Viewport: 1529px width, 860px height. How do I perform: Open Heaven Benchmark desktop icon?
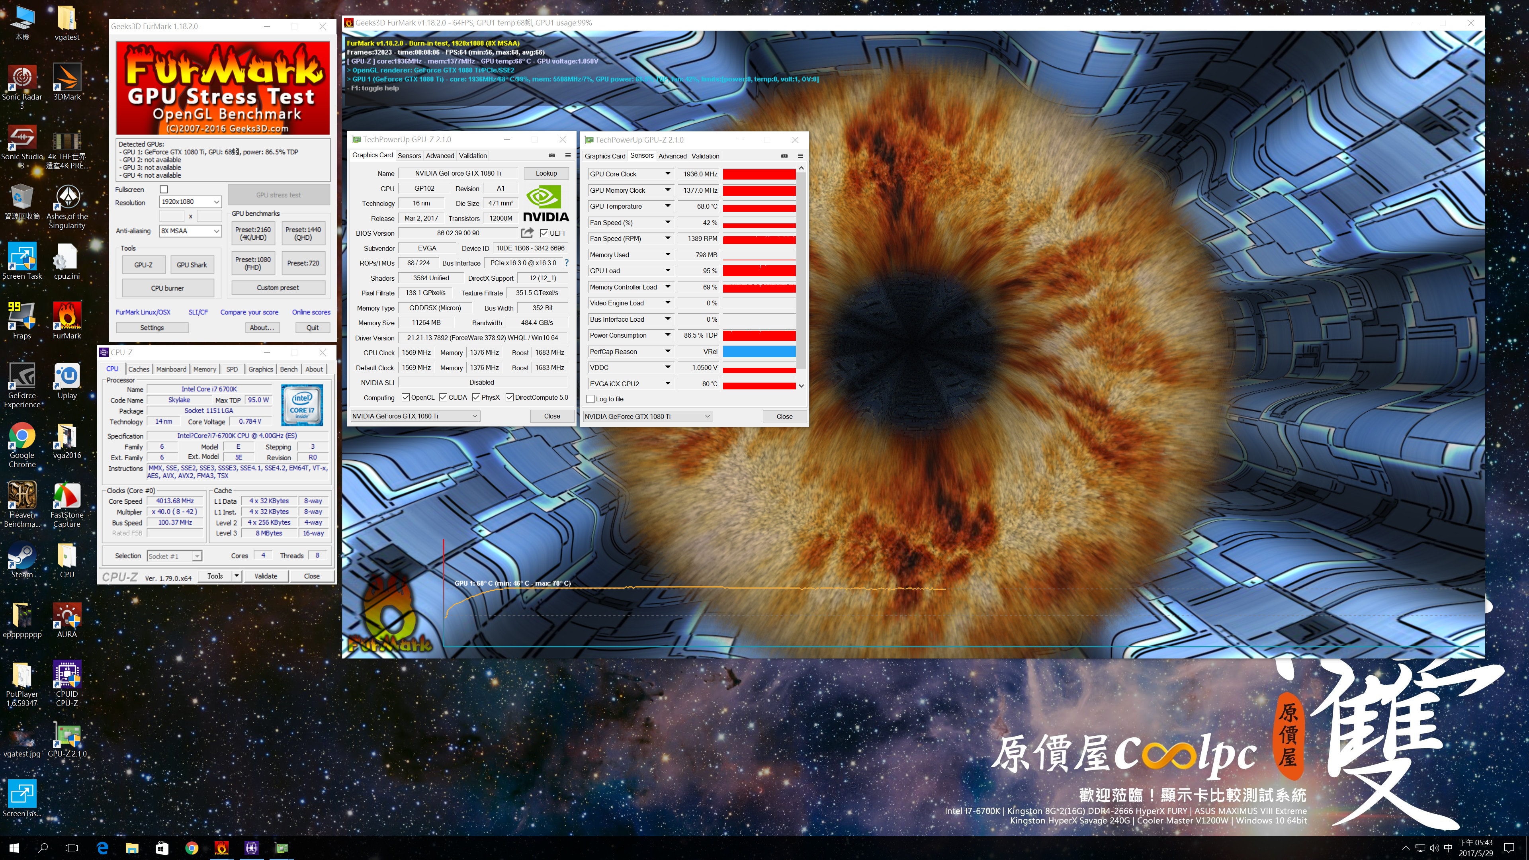pos(22,504)
